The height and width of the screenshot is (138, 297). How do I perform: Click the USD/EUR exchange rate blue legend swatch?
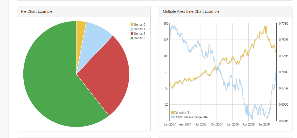point(173,117)
